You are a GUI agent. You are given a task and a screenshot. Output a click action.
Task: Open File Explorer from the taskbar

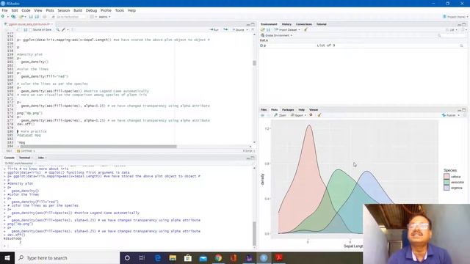[173, 257]
